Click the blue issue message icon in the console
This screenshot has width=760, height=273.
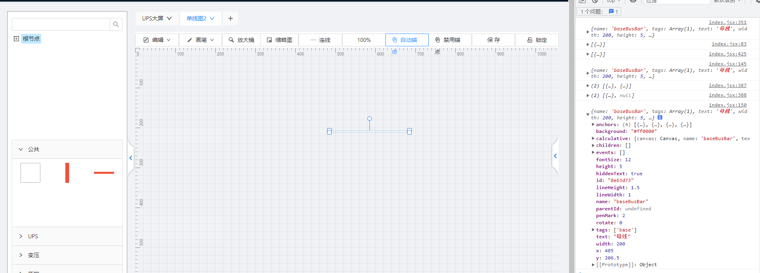pos(611,12)
